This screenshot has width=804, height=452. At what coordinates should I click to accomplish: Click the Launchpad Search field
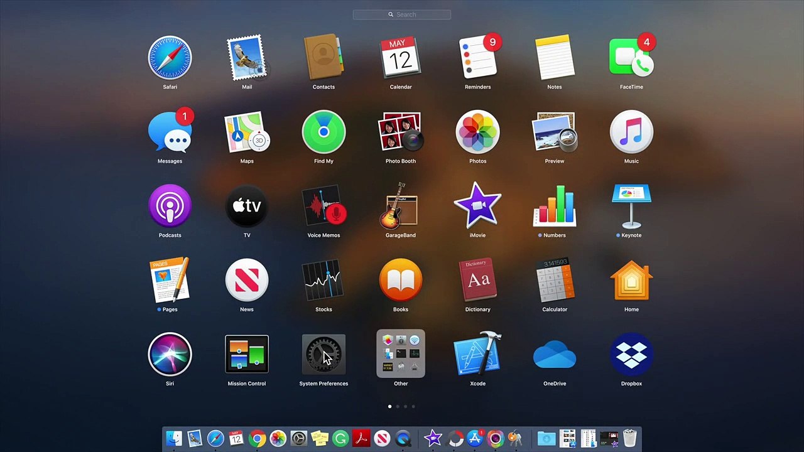pos(402,14)
